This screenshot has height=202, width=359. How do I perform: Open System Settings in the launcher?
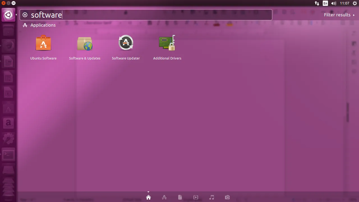[x=8, y=139]
